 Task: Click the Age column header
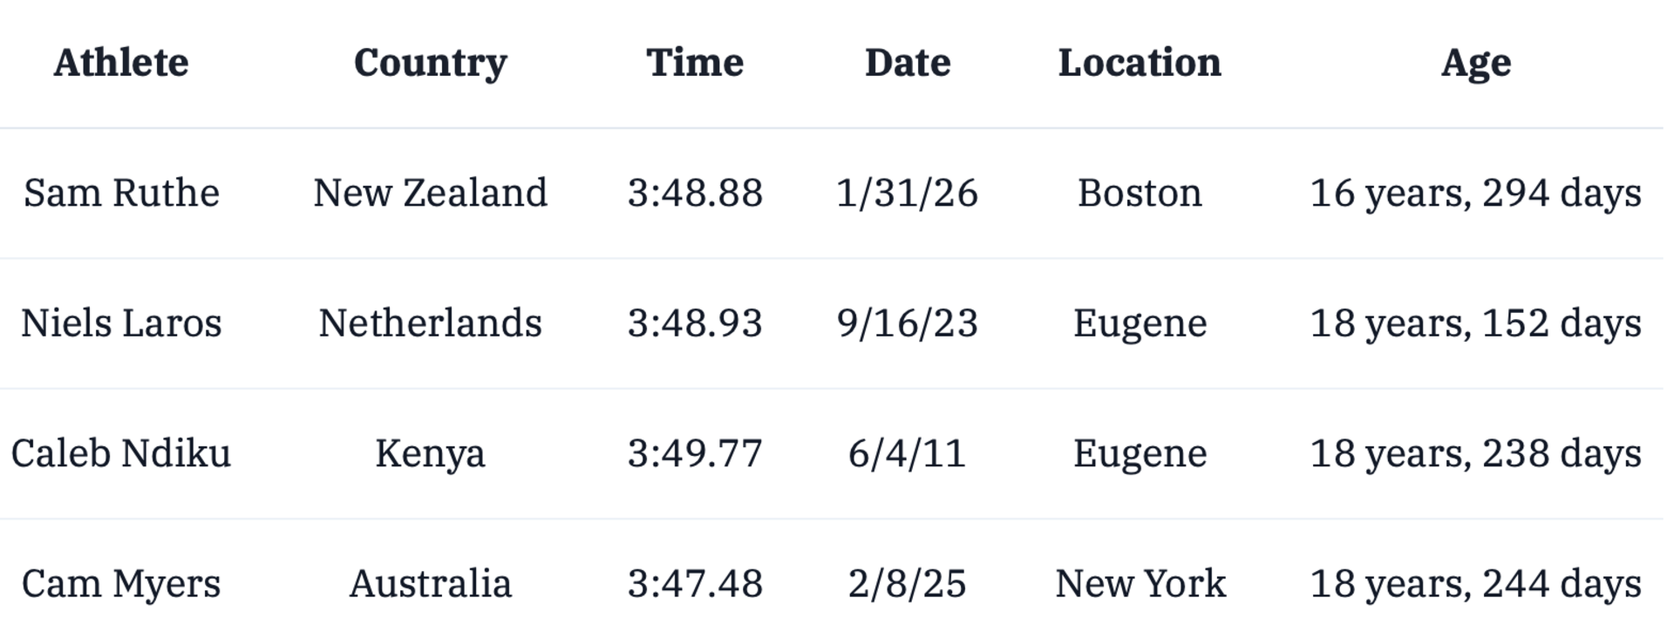1475,63
